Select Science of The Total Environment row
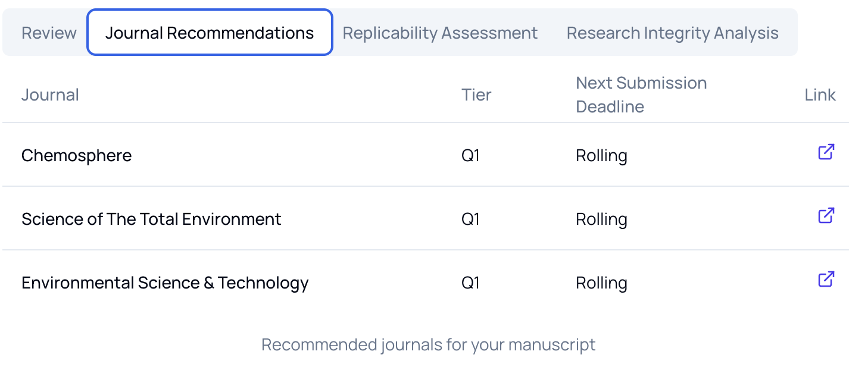Screen dimensions: 849x370 point(151,219)
